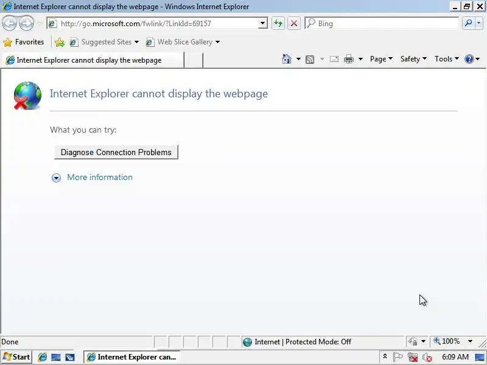Stop loading with the red X icon
This screenshot has width=487, height=365.
294,24
